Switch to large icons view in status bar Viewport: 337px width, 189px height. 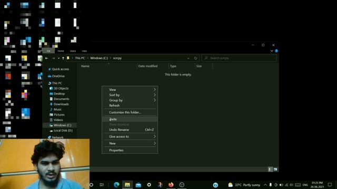pos(275,169)
